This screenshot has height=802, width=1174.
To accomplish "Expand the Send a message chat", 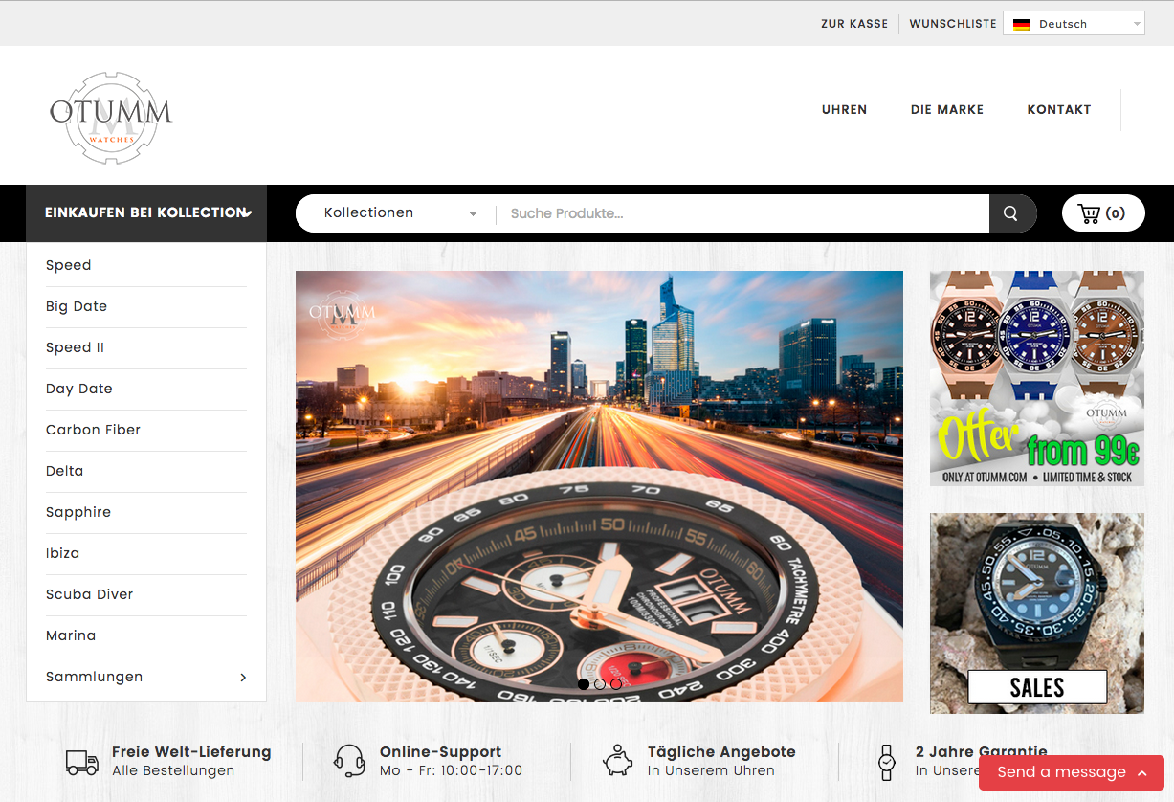I will click(1072, 772).
